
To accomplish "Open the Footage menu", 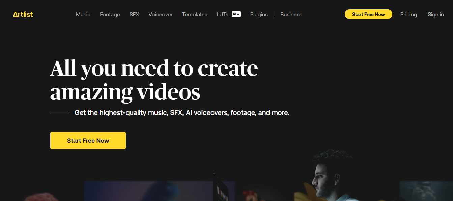I will coord(110,15).
